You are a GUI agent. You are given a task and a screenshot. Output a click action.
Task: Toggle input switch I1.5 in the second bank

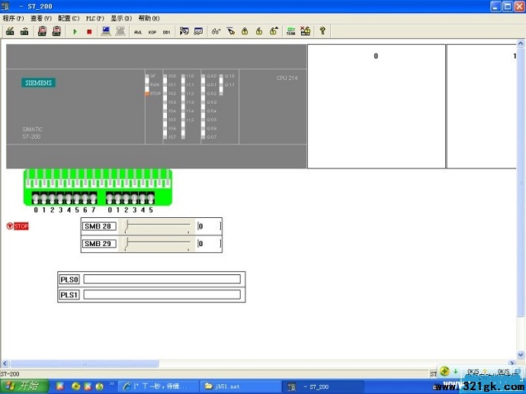pyautogui.click(x=151, y=198)
